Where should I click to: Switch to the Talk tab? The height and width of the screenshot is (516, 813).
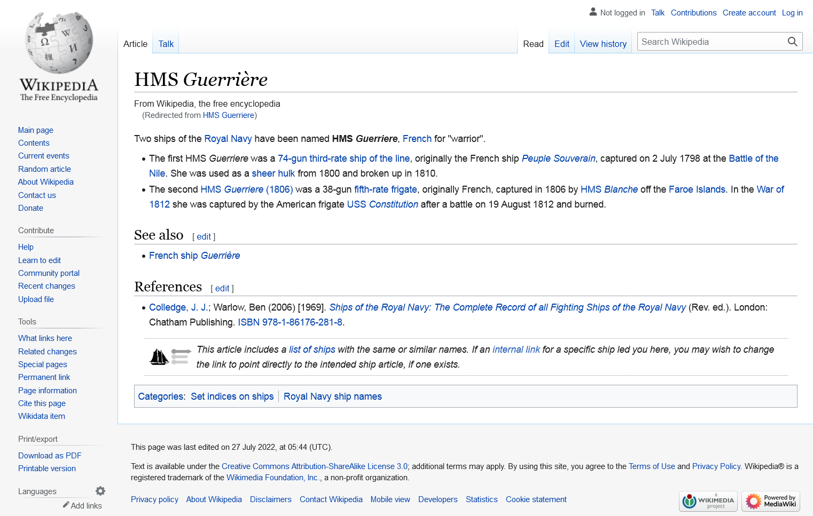point(166,44)
